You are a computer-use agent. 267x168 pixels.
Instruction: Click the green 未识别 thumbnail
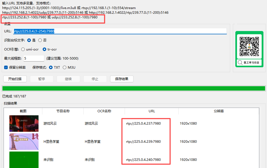coord(24,159)
